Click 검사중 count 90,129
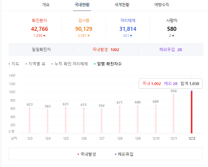208x167 pixels. click(84, 29)
